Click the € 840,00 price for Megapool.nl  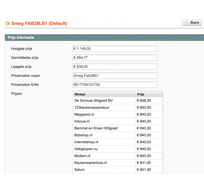[x=144, y=114]
